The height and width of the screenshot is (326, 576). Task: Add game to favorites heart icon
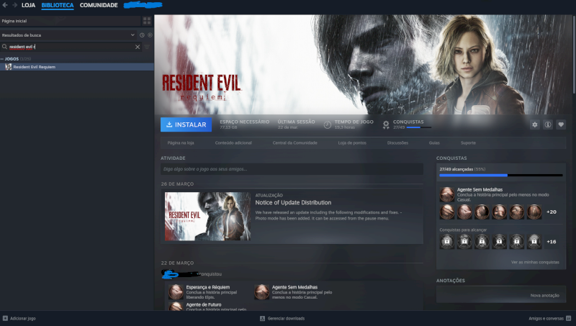(x=561, y=124)
